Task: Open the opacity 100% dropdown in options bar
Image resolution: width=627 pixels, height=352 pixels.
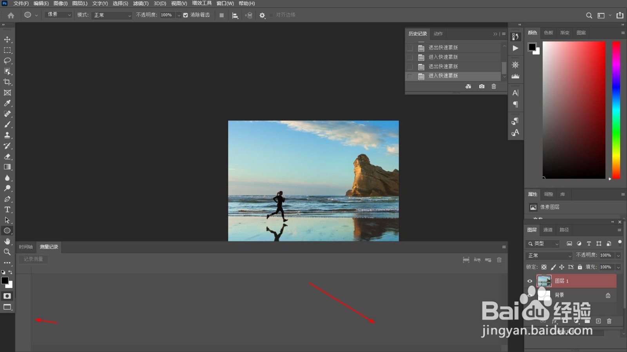Action: click(179, 15)
